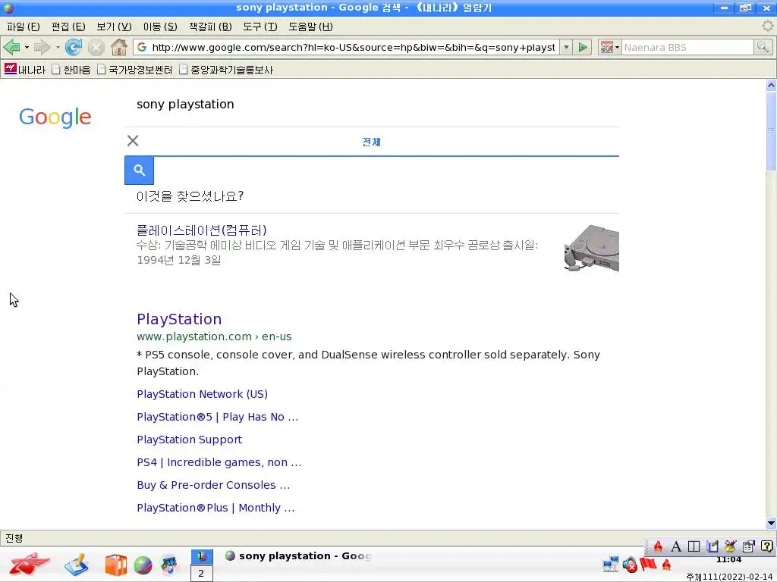
Task: Click the green Go arrow beside the address bar
Action: pos(584,48)
